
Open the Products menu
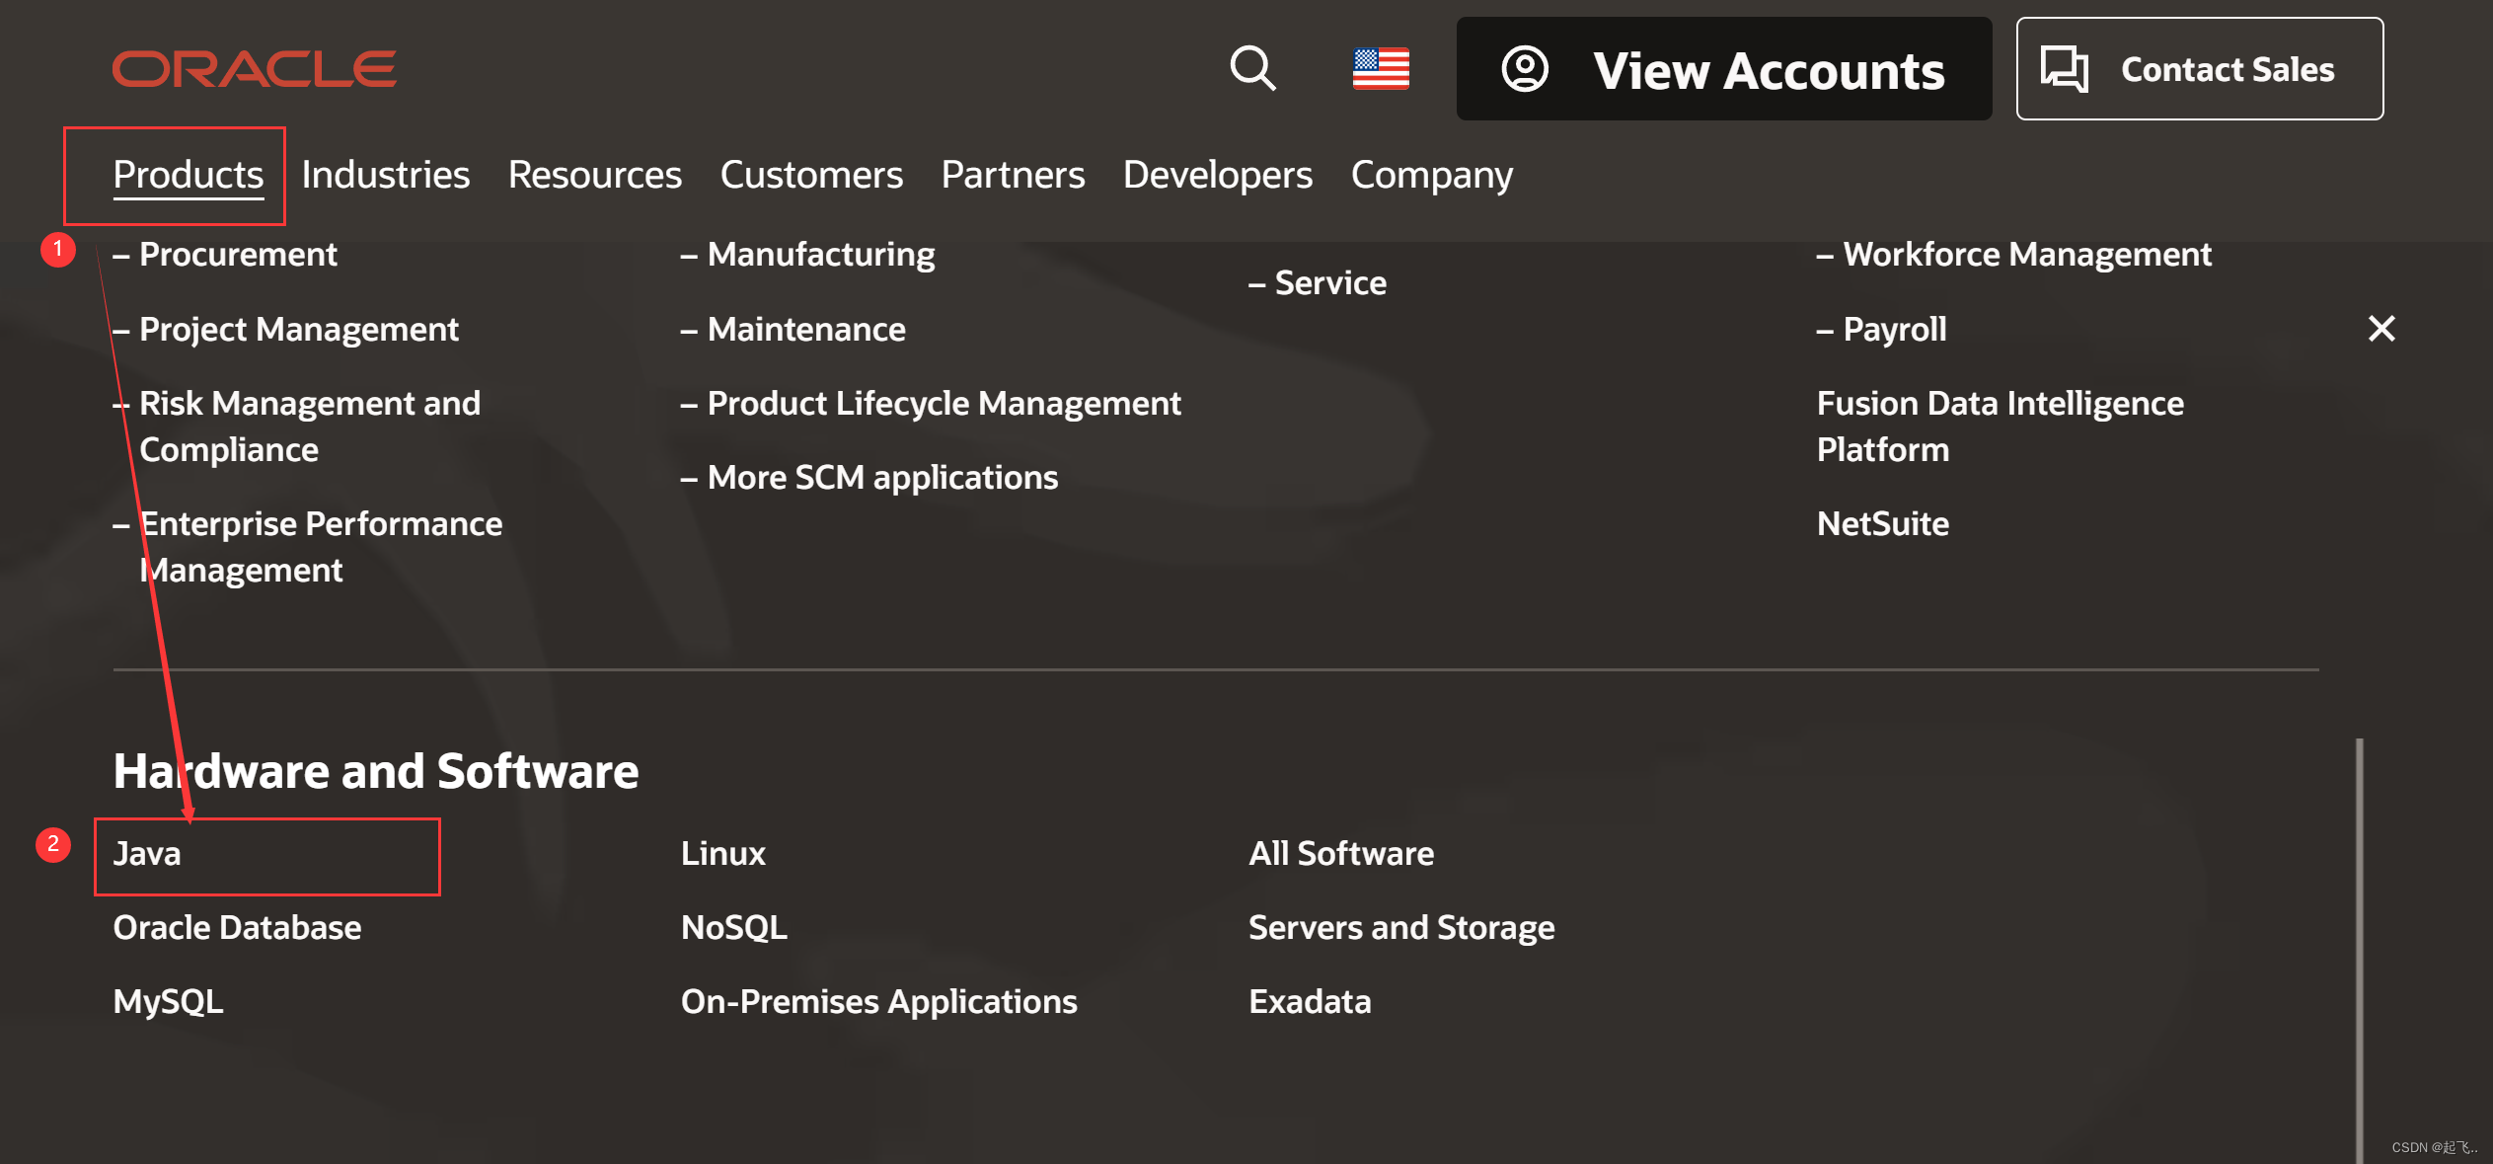click(x=188, y=175)
